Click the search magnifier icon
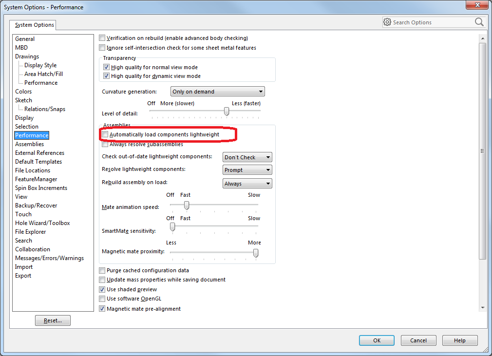 [x=479, y=22]
